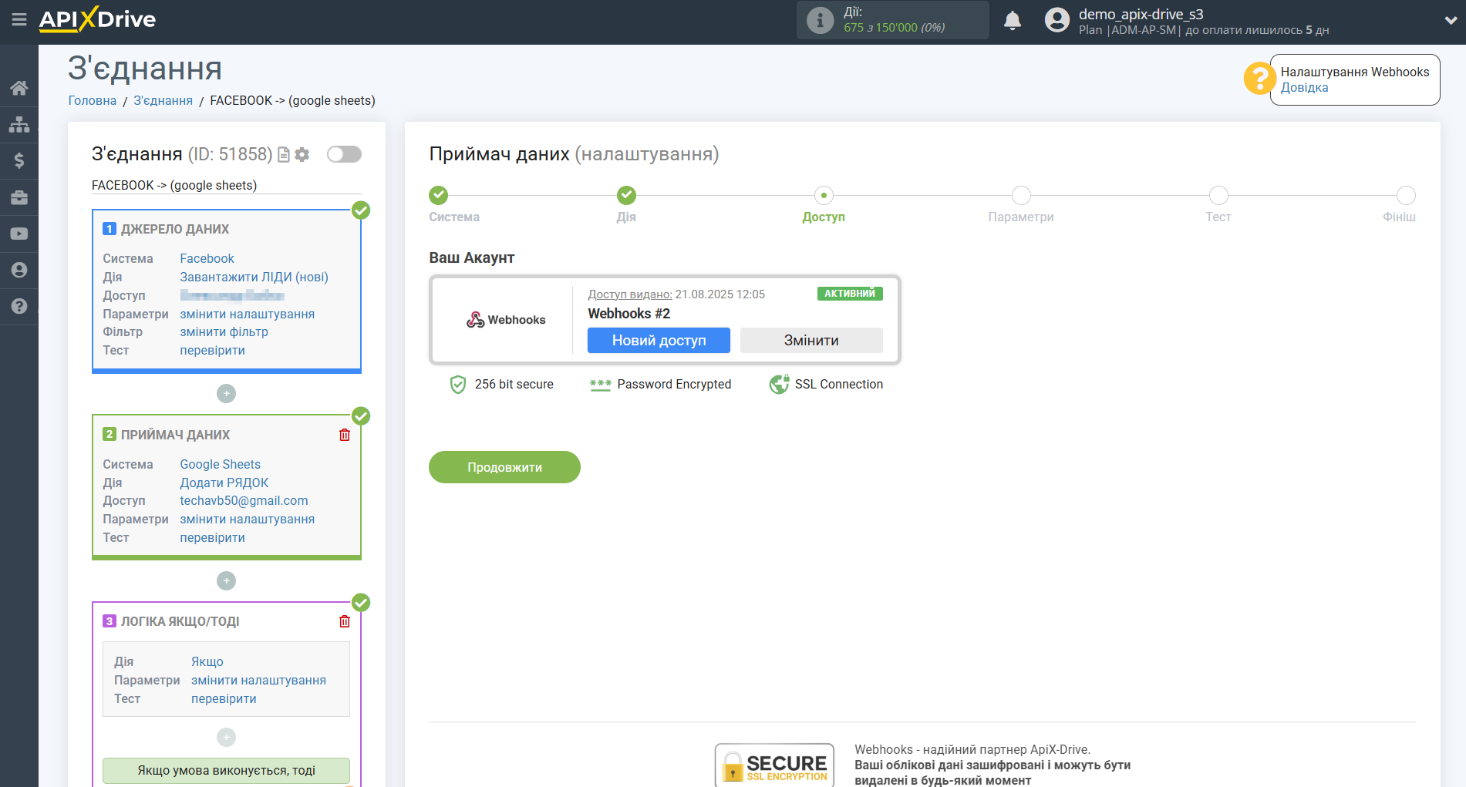This screenshot has height=787, width=1466.
Task: Go to Тест wizard step
Action: [x=1218, y=196]
